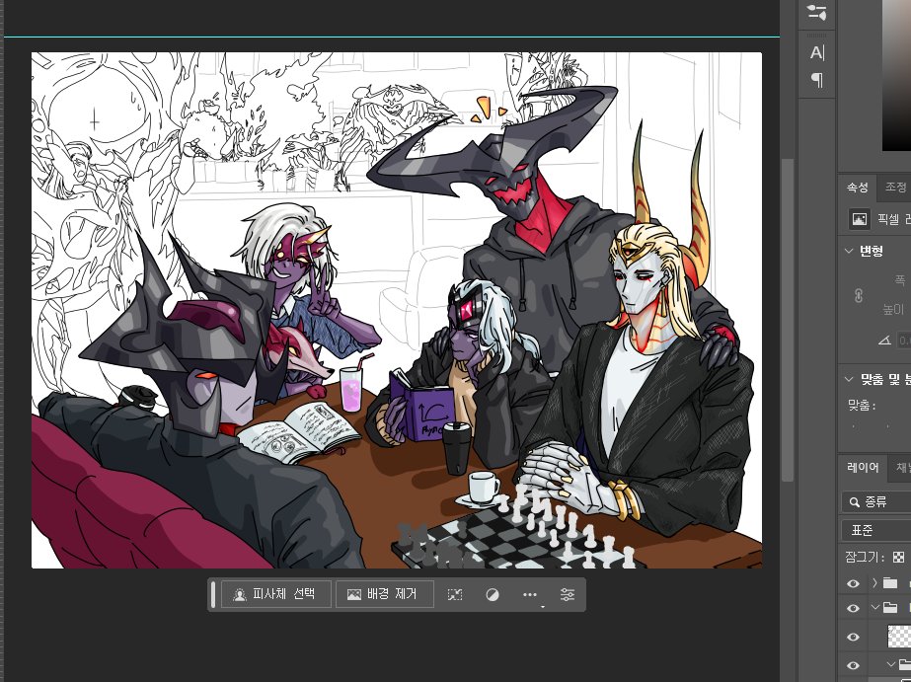Select the second open layer group folder icon
Viewport: 911px width, 682px height.
pos(890,608)
